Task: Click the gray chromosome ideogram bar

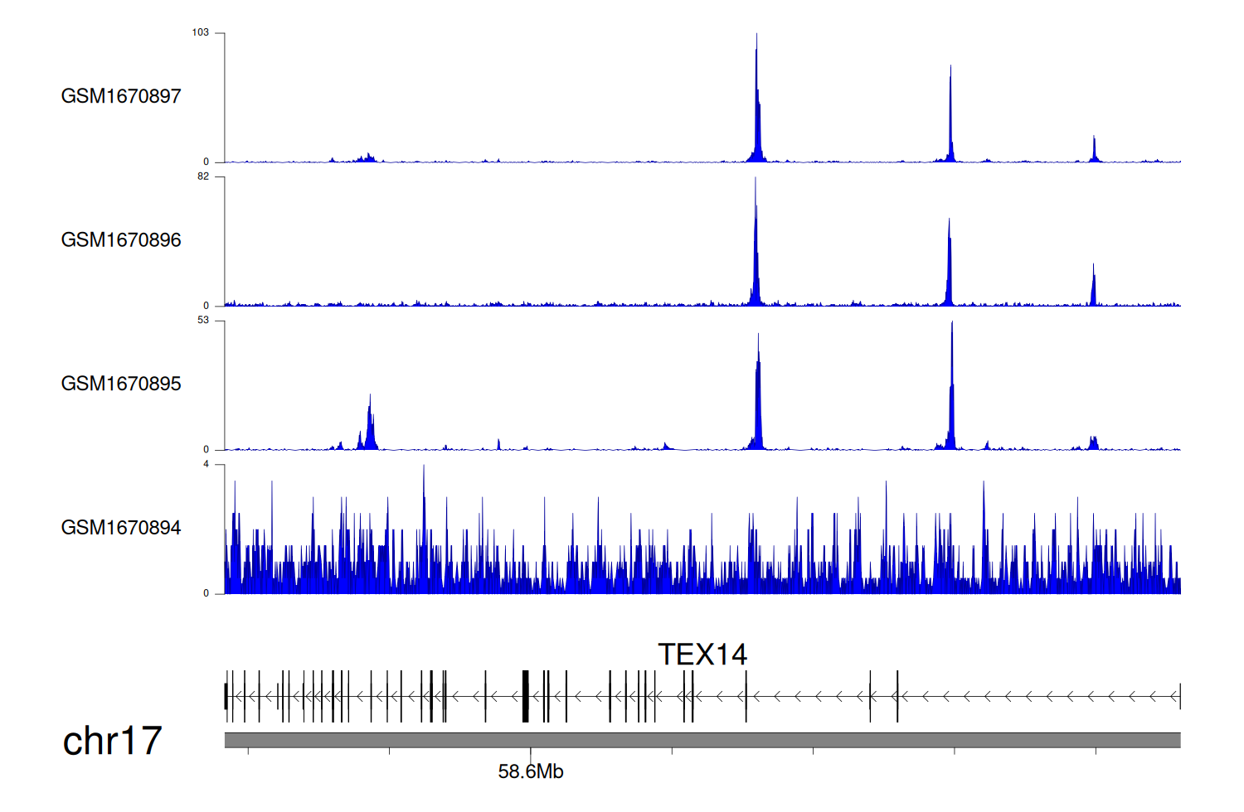Action: (x=702, y=740)
